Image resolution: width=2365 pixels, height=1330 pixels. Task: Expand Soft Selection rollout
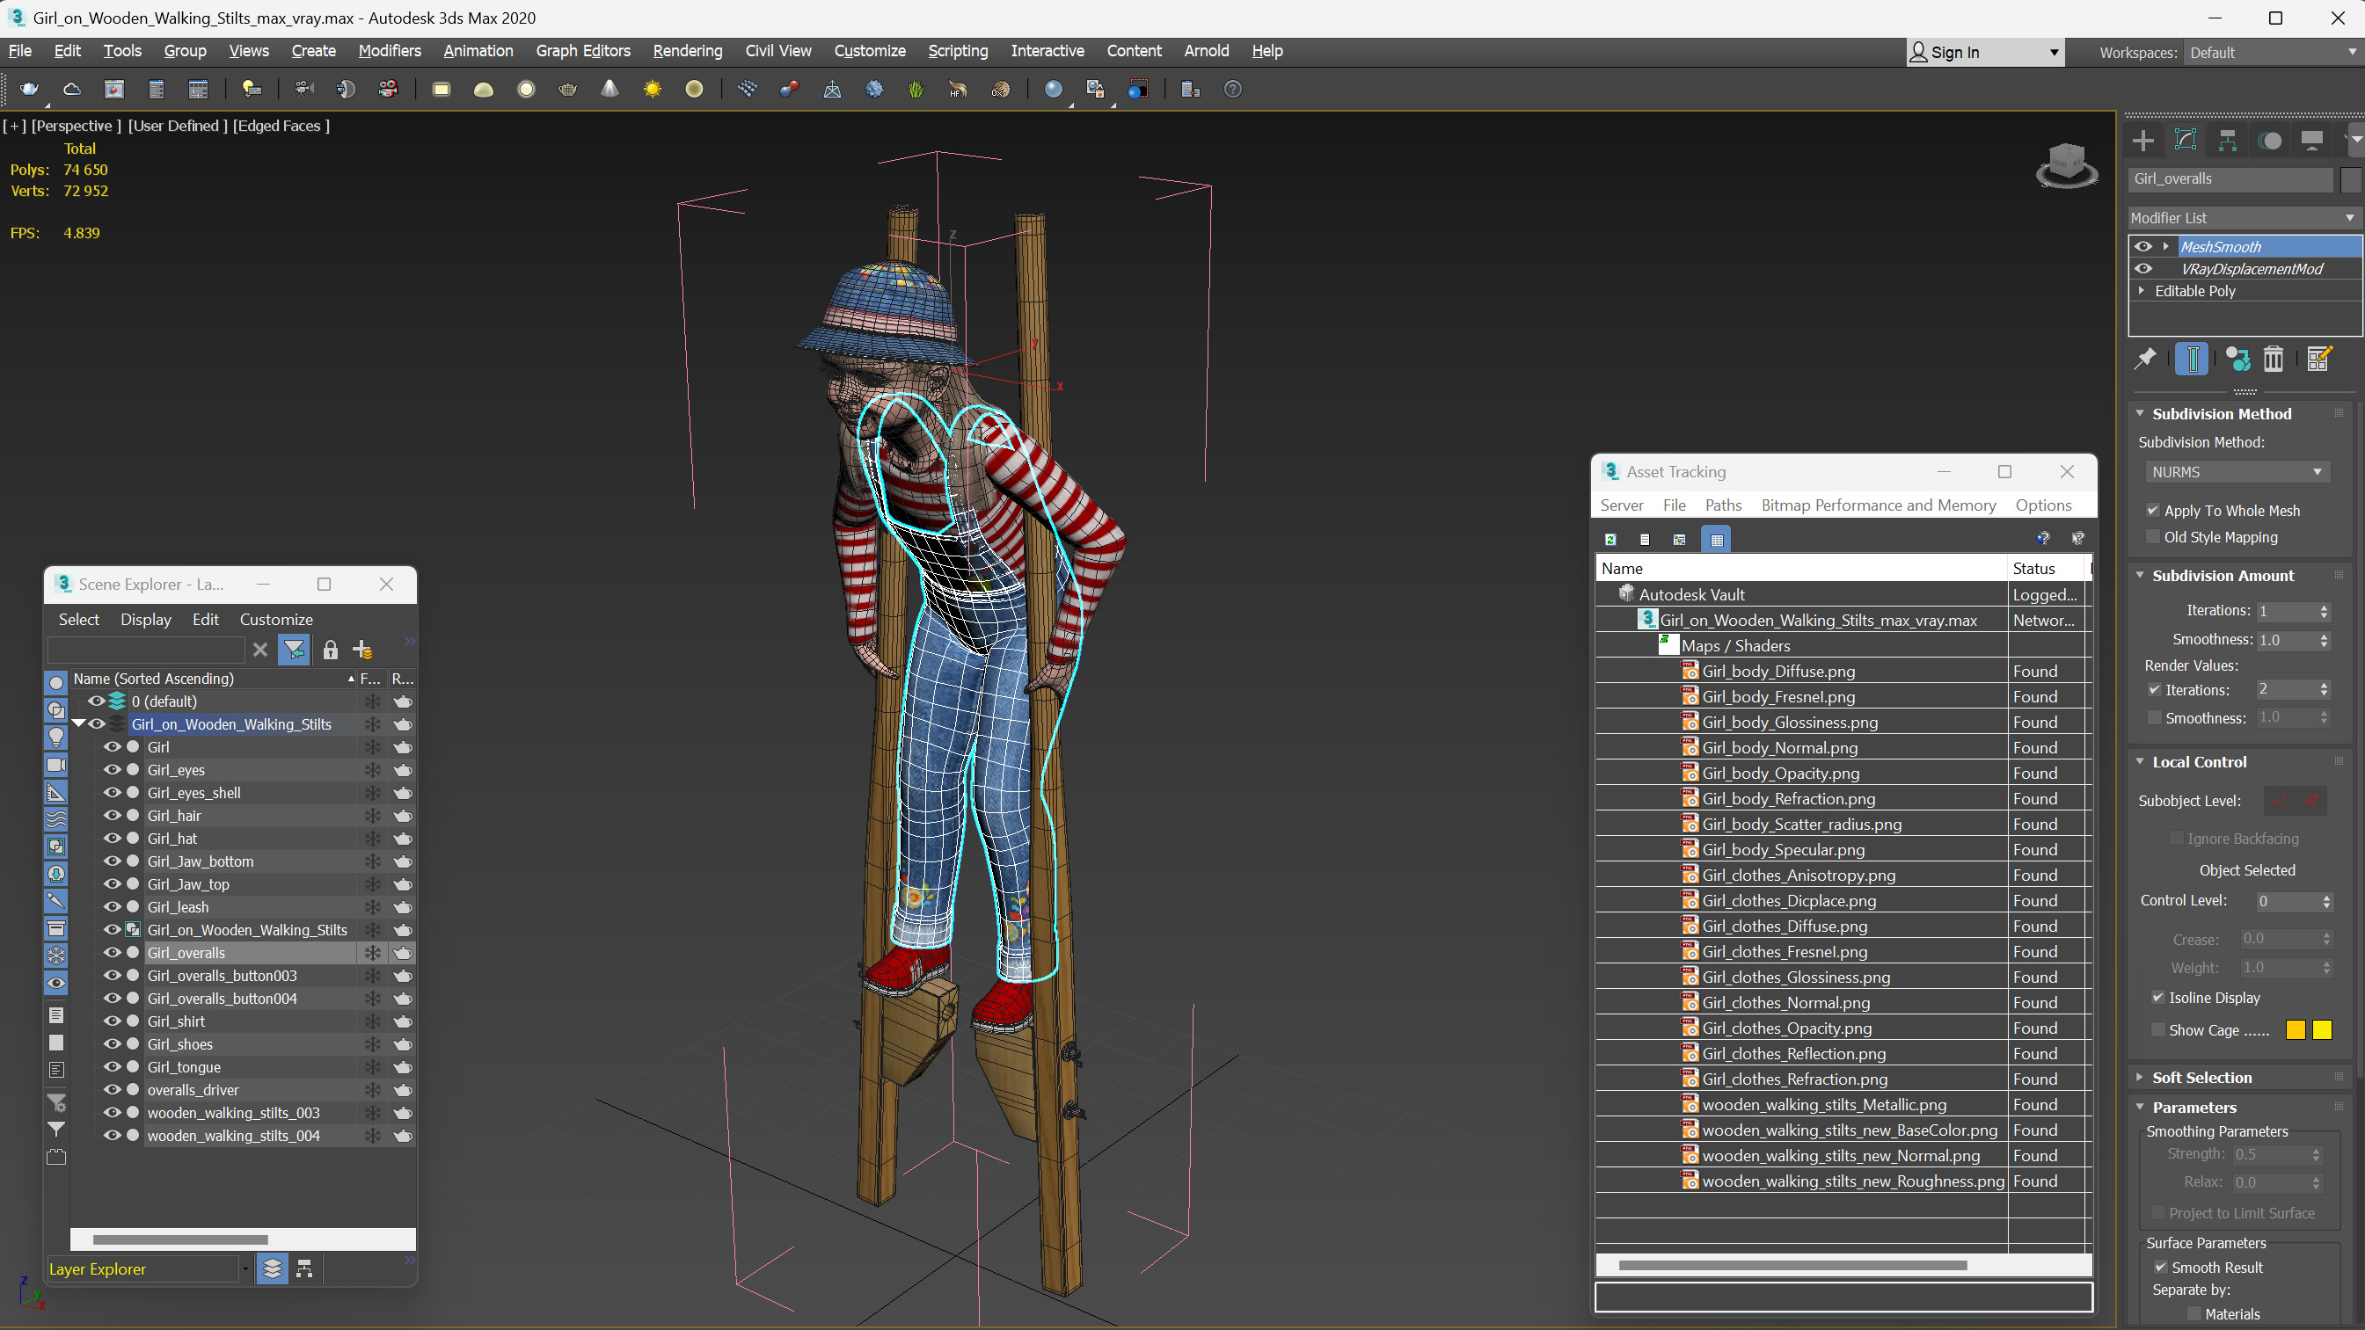click(2201, 1078)
